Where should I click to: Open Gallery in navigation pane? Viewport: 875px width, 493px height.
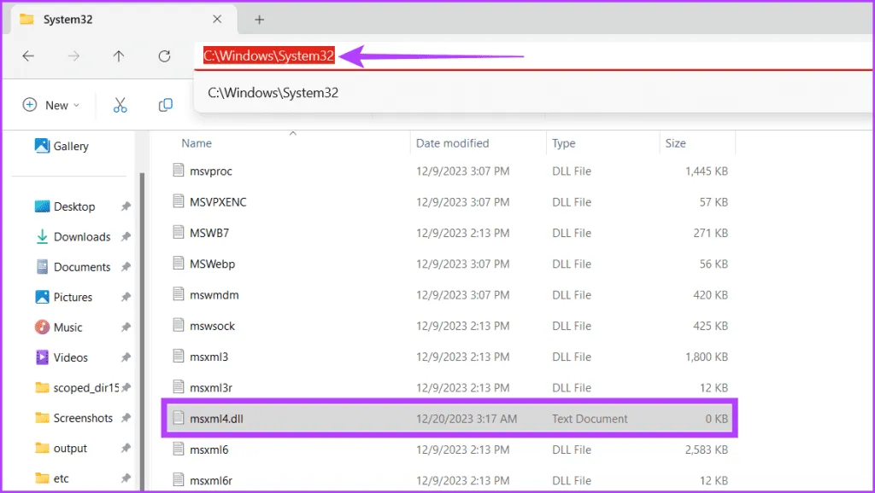[70, 146]
